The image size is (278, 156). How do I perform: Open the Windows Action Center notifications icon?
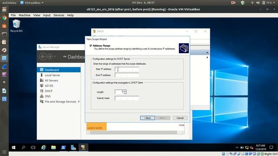pyautogui.click(x=271, y=147)
